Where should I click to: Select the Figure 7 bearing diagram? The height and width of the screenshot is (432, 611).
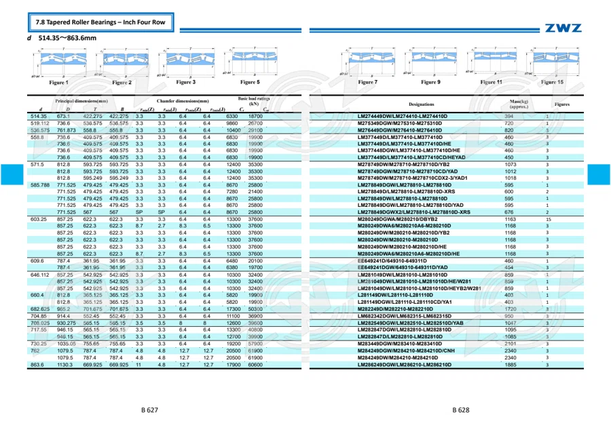coord(368,62)
